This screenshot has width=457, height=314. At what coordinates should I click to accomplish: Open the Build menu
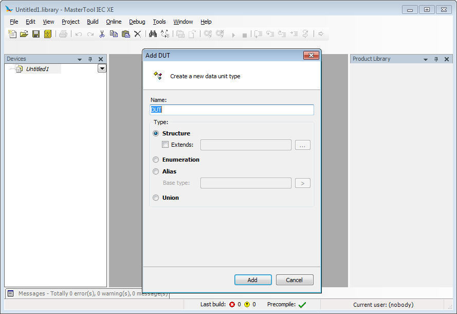click(x=93, y=22)
